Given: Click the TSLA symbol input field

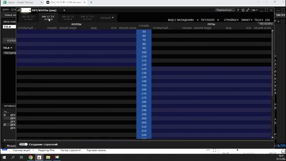Looking at the screenshot, I should tap(9, 27).
